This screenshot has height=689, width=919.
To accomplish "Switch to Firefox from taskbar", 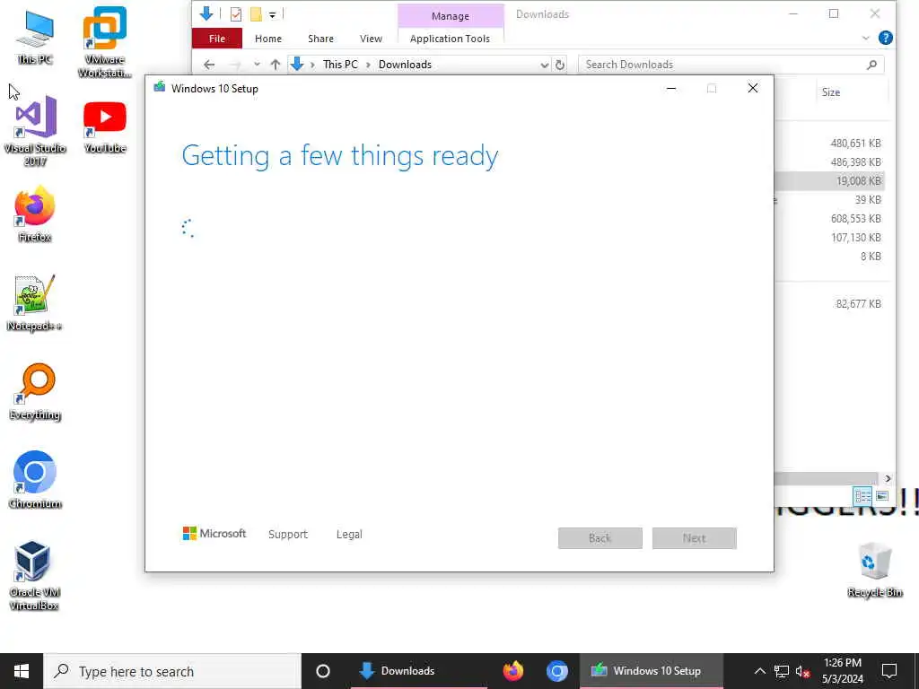I will pos(512,671).
